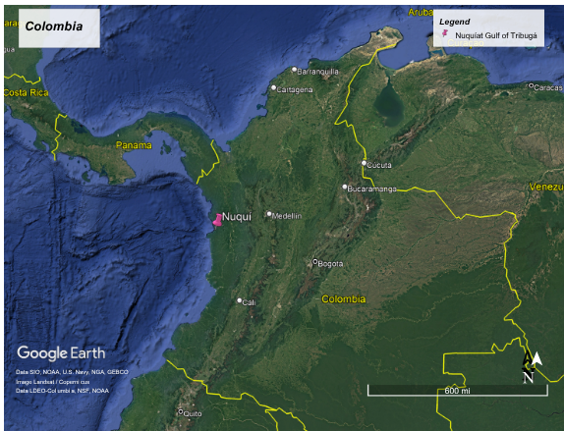This screenshot has width=564, height=431.
Task: Select the Bogota capital marker dot
Action: pos(315,262)
